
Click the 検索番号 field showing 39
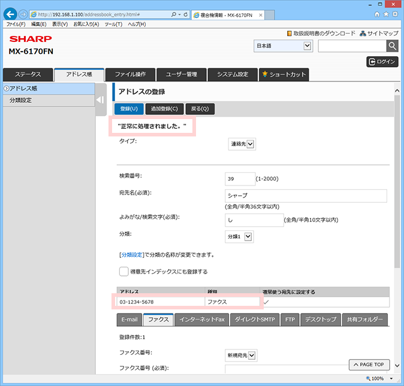(240, 179)
